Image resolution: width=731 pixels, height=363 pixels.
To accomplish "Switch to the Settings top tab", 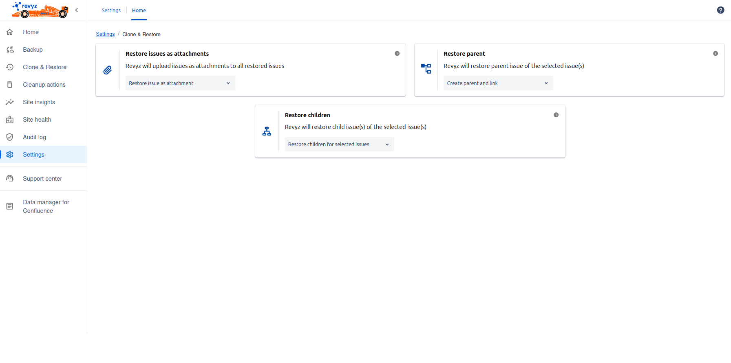I will click(111, 11).
